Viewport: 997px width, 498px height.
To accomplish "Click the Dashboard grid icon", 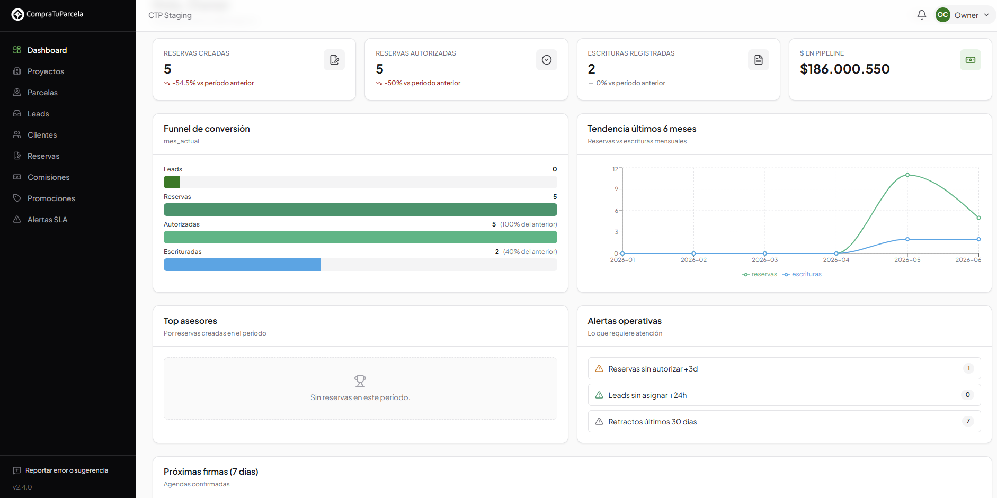I will click(x=17, y=50).
